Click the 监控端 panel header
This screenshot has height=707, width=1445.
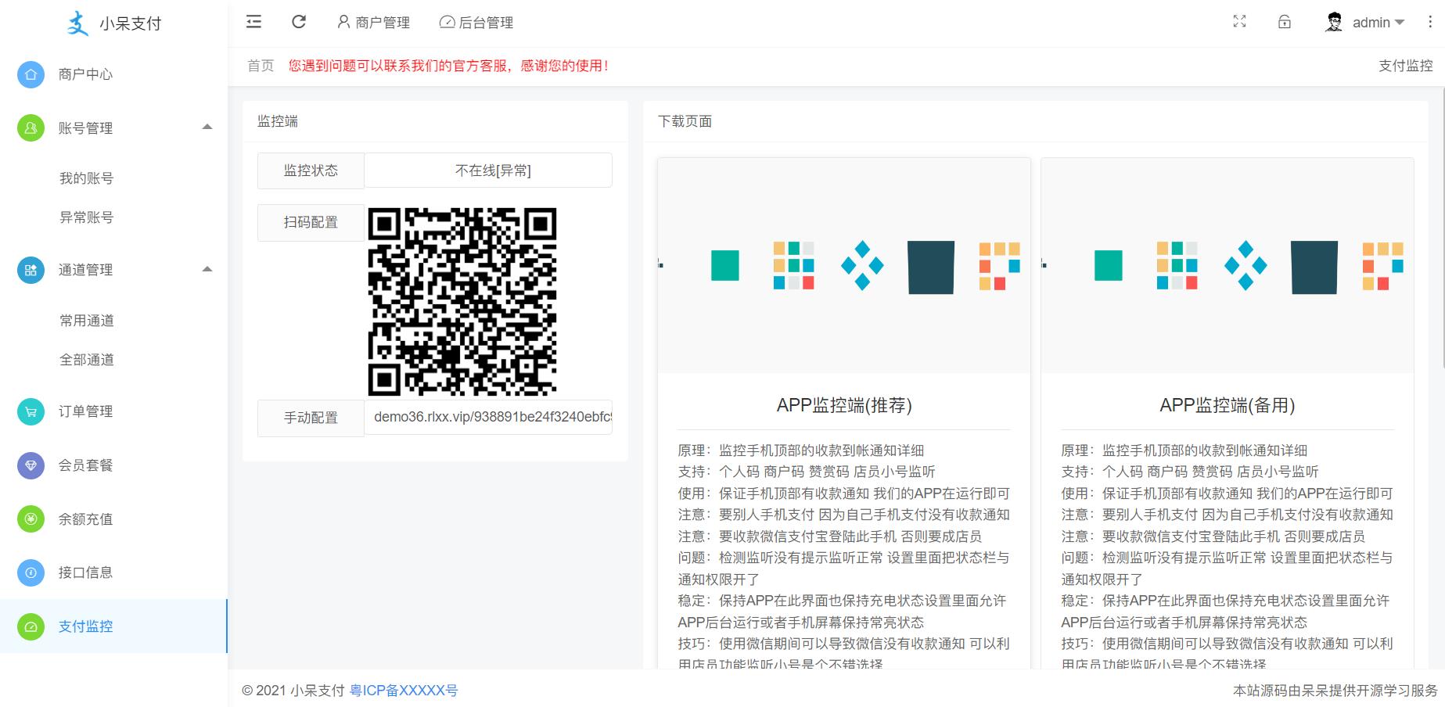point(435,121)
